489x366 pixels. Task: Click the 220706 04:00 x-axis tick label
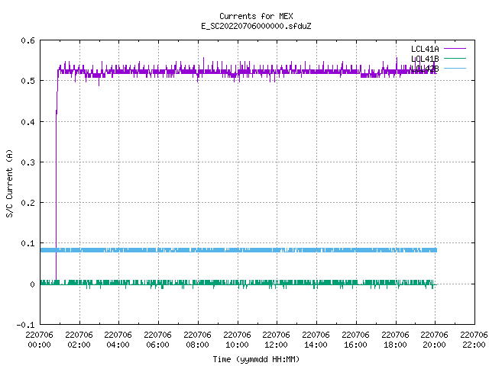[x=118, y=340]
